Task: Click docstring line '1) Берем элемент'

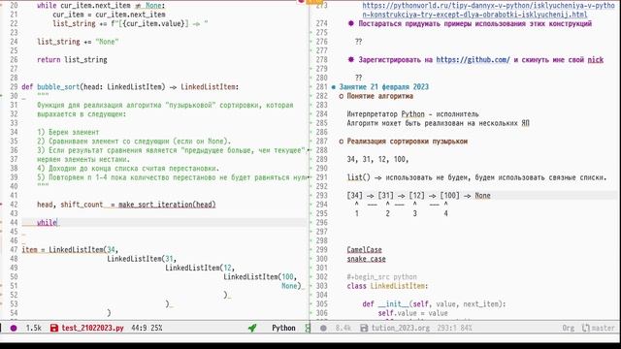Action: [x=68, y=132]
